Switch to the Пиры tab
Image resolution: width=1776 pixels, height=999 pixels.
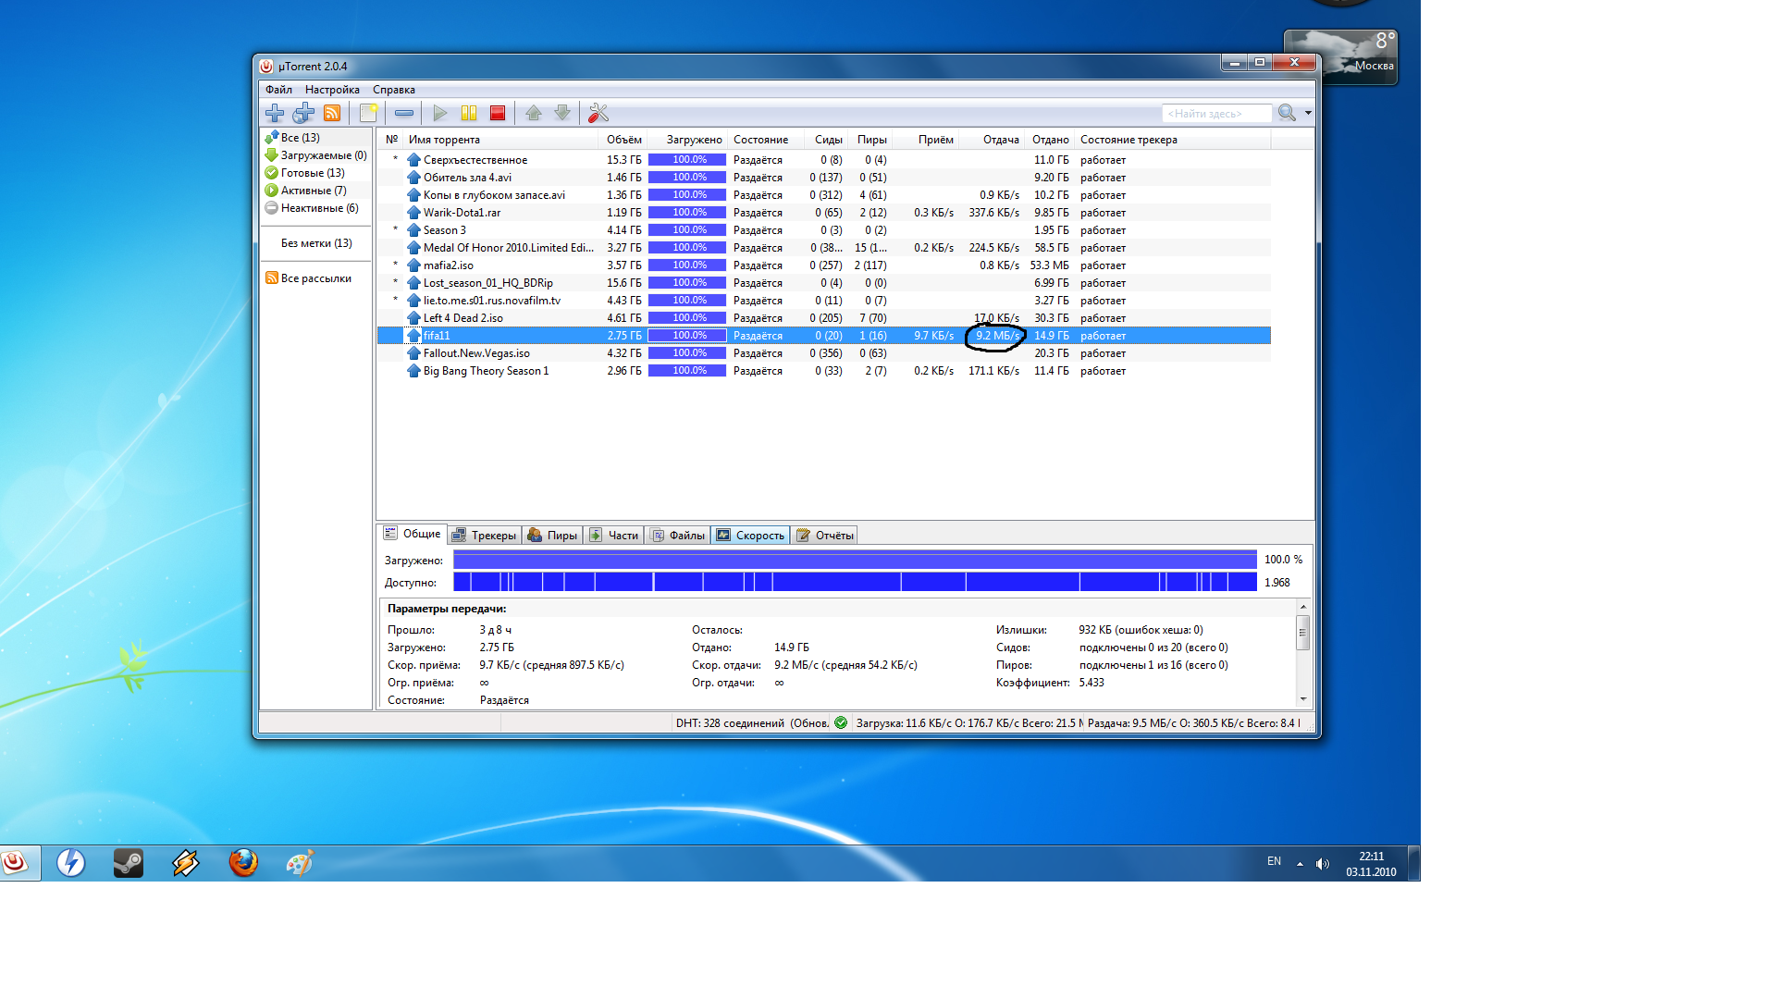pyautogui.click(x=552, y=536)
